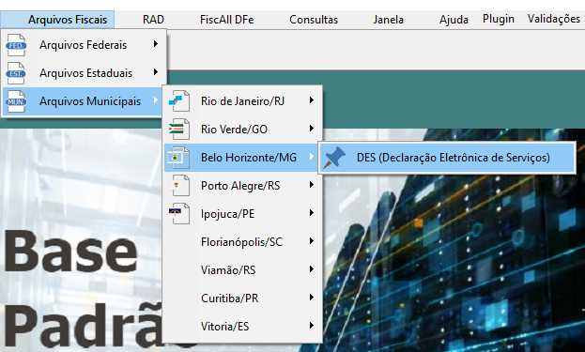Expand the Florianópolis/SC submenu arrow

point(311,241)
